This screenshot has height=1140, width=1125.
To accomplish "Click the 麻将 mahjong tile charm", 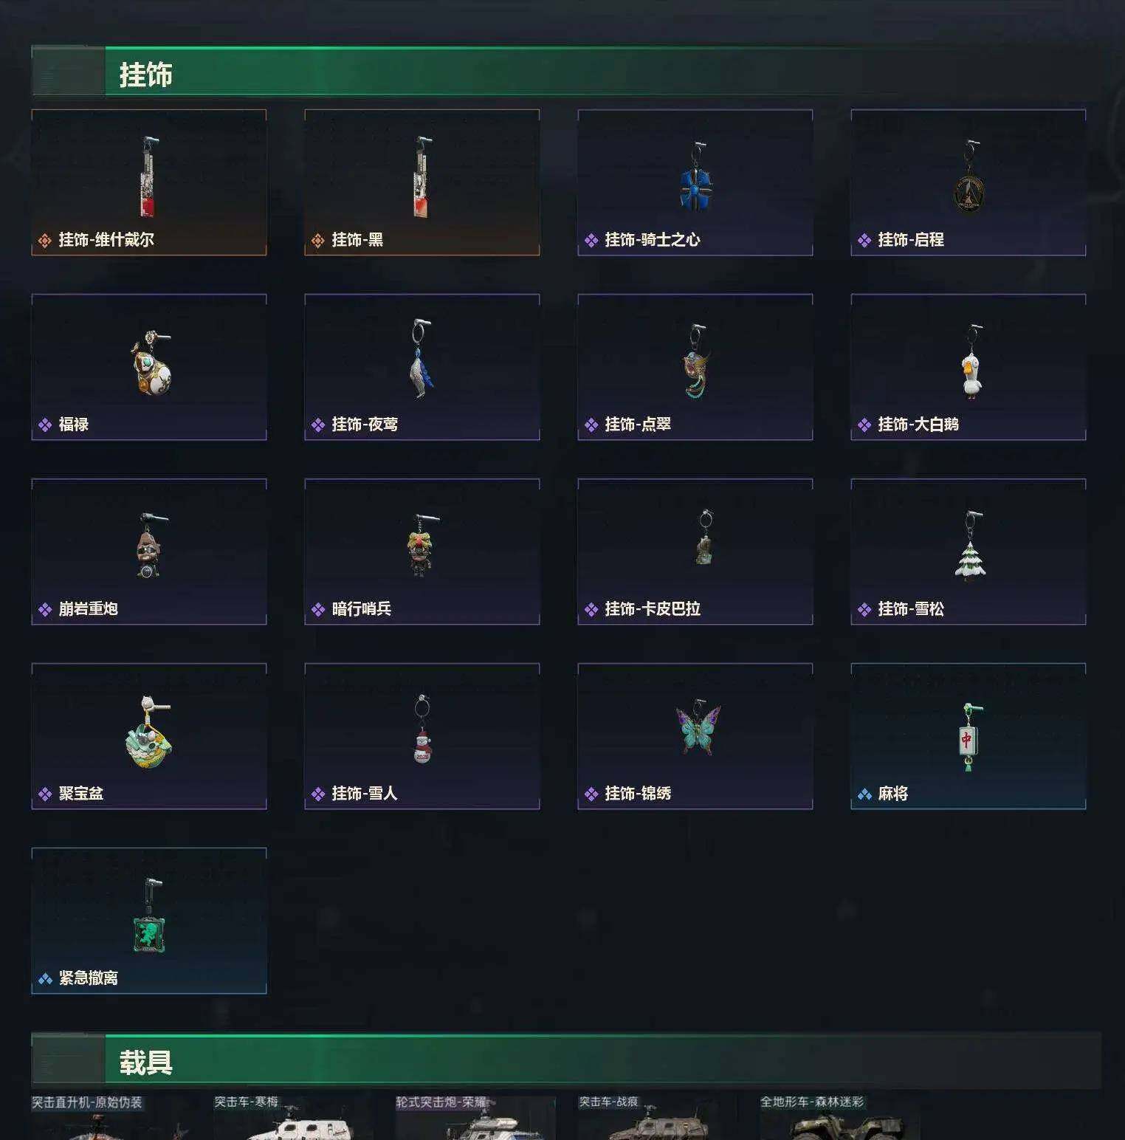I will [x=969, y=736].
